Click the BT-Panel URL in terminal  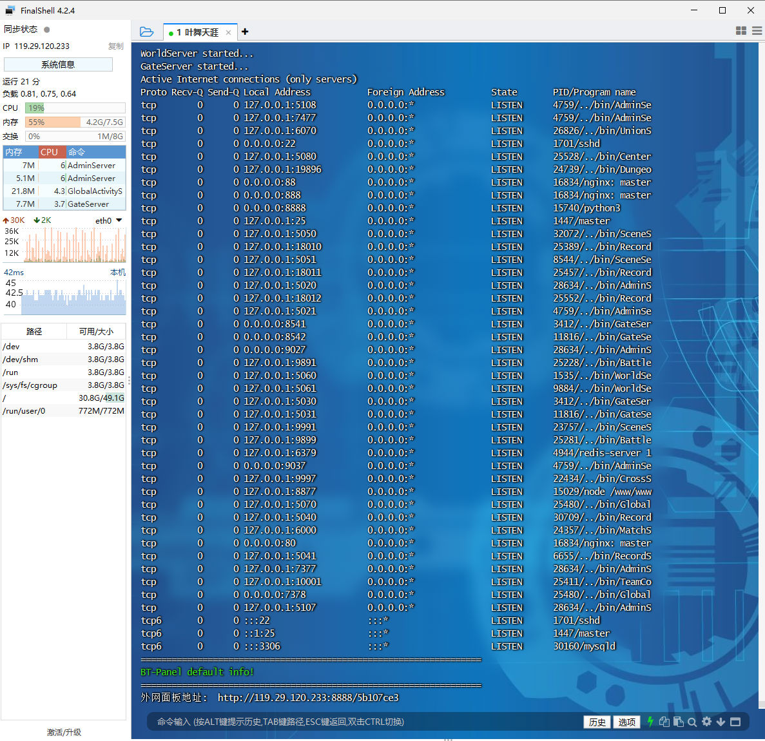308,698
